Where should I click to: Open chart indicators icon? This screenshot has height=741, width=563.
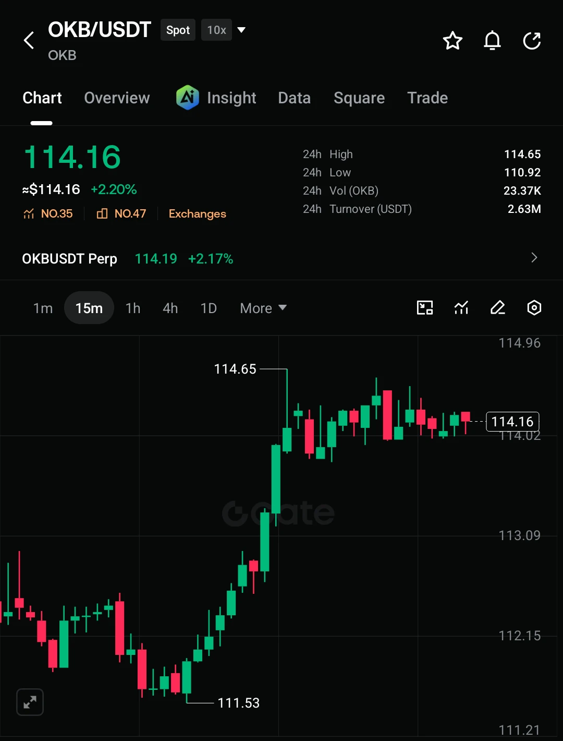pyautogui.click(x=461, y=308)
